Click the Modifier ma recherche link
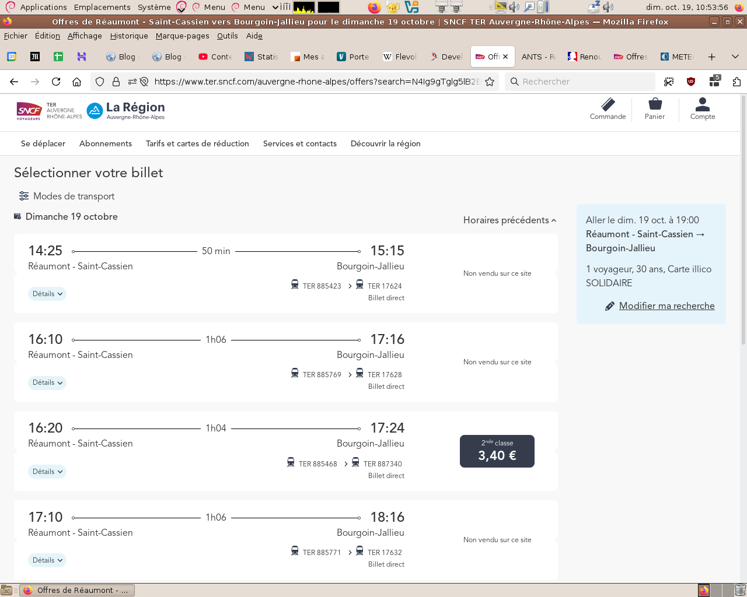747x597 pixels. coord(666,305)
